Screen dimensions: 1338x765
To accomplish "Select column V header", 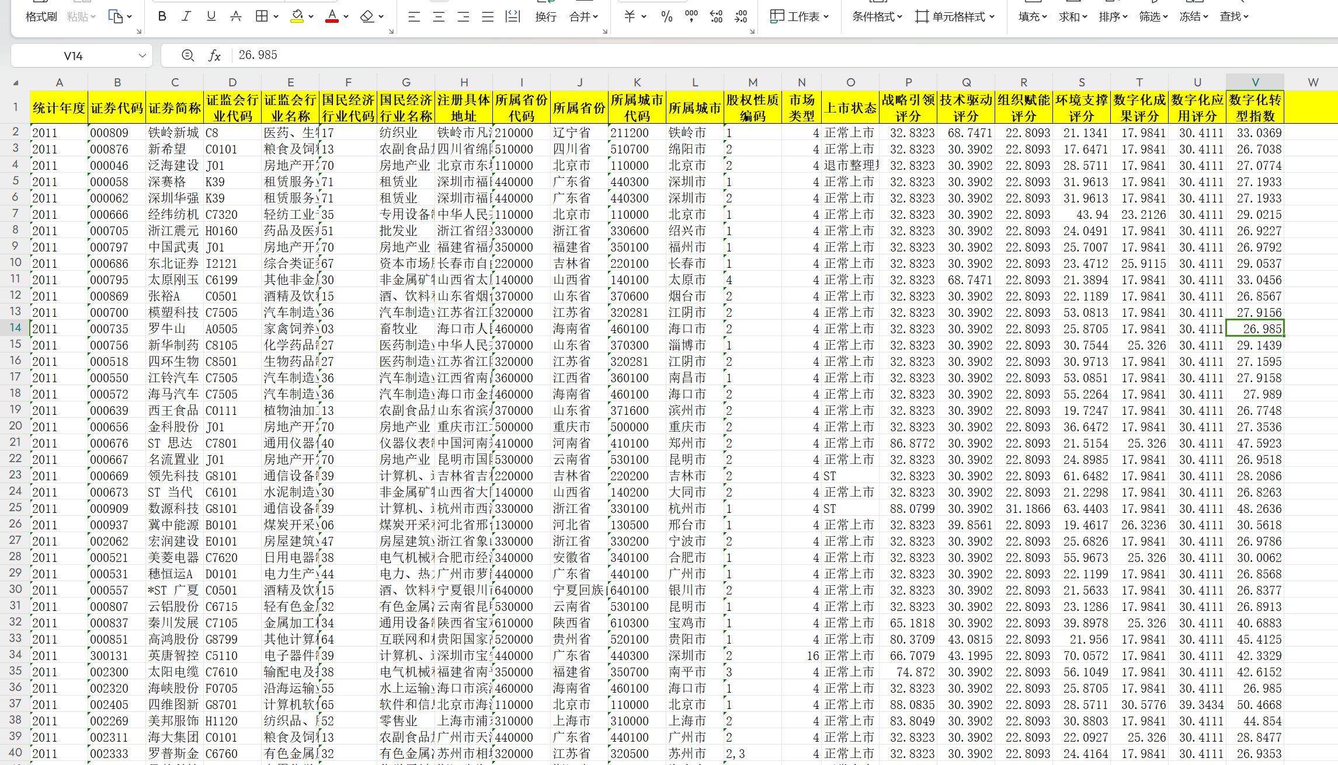I will point(1254,82).
